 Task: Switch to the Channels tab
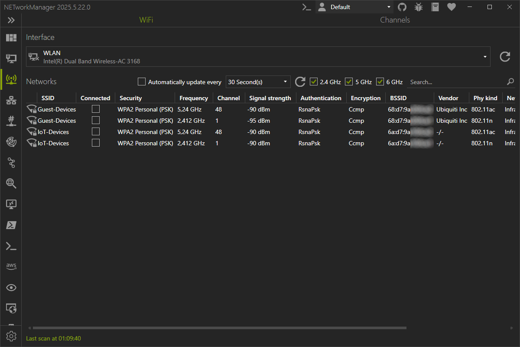pos(395,20)
